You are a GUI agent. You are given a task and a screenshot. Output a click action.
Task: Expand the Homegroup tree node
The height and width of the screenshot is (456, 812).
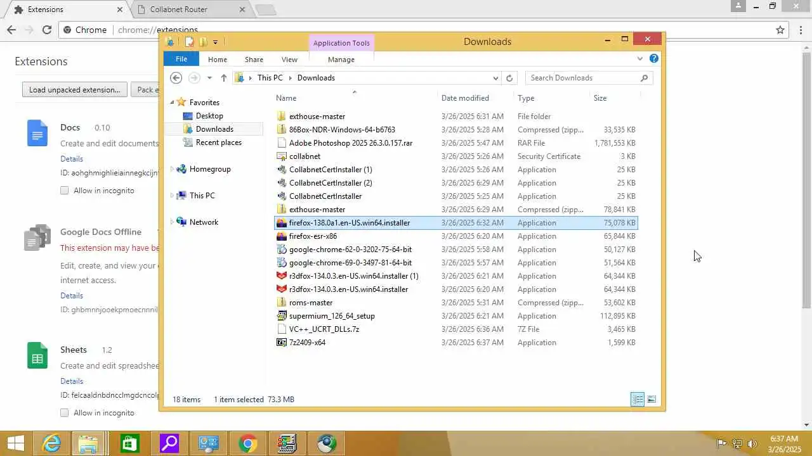172,169
